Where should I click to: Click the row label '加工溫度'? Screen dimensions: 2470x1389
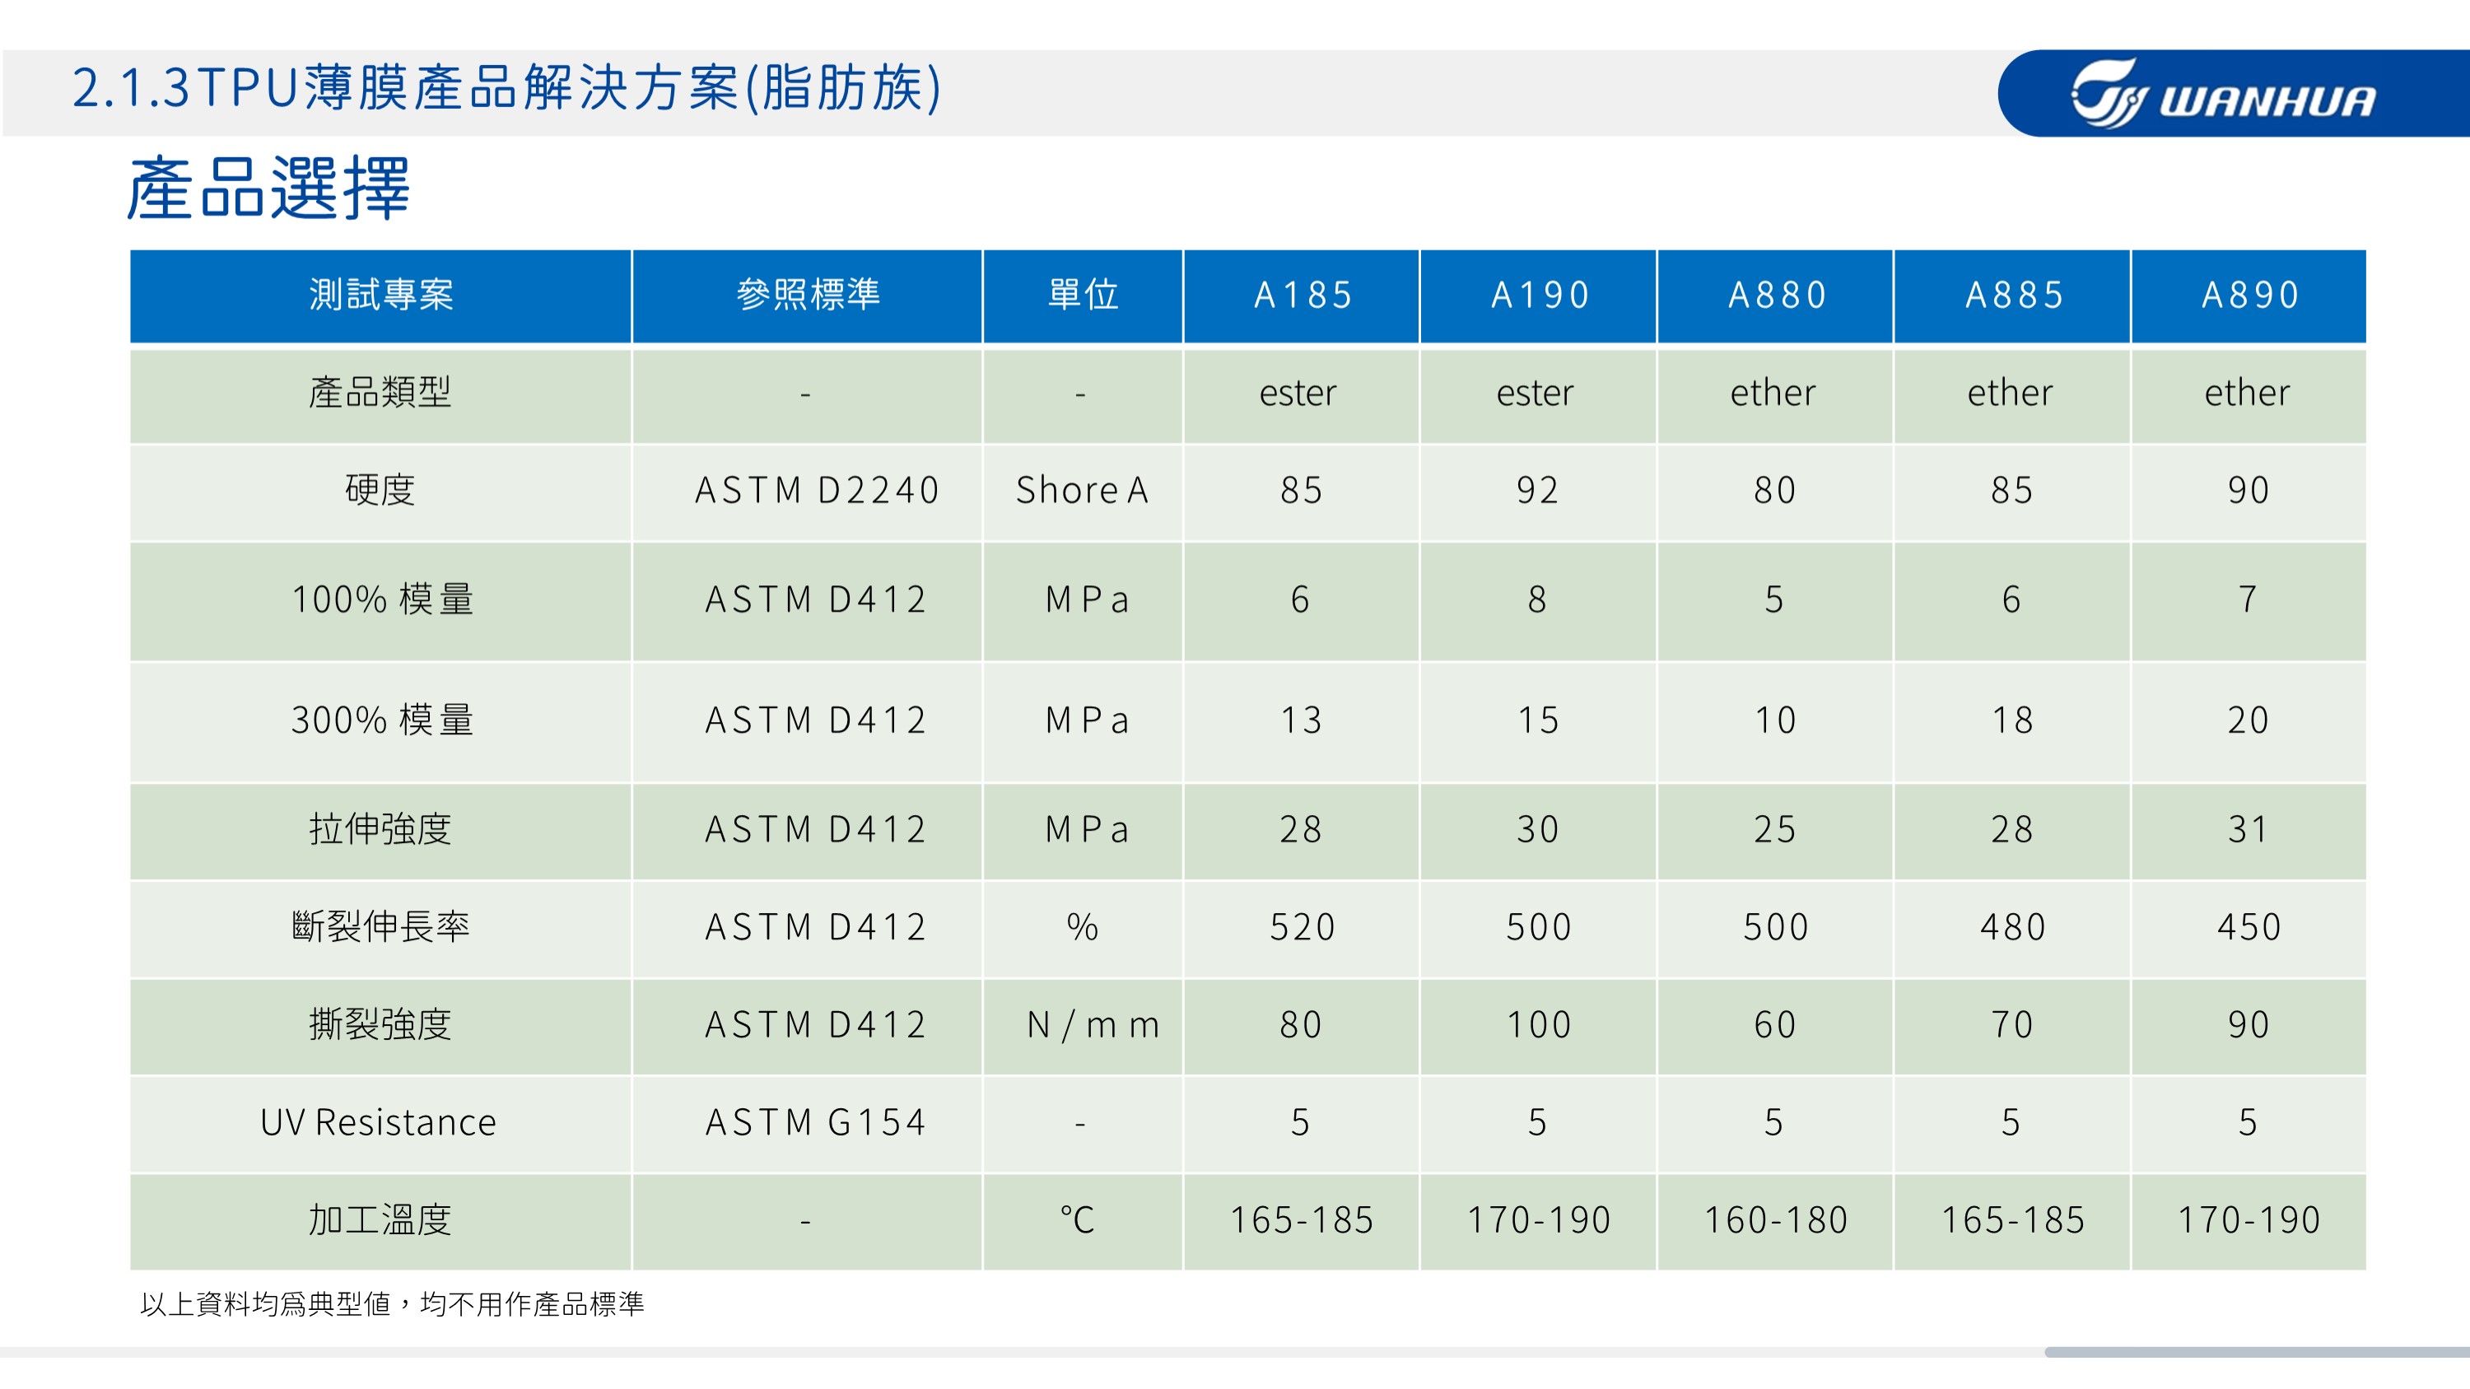pos(380,1220)
